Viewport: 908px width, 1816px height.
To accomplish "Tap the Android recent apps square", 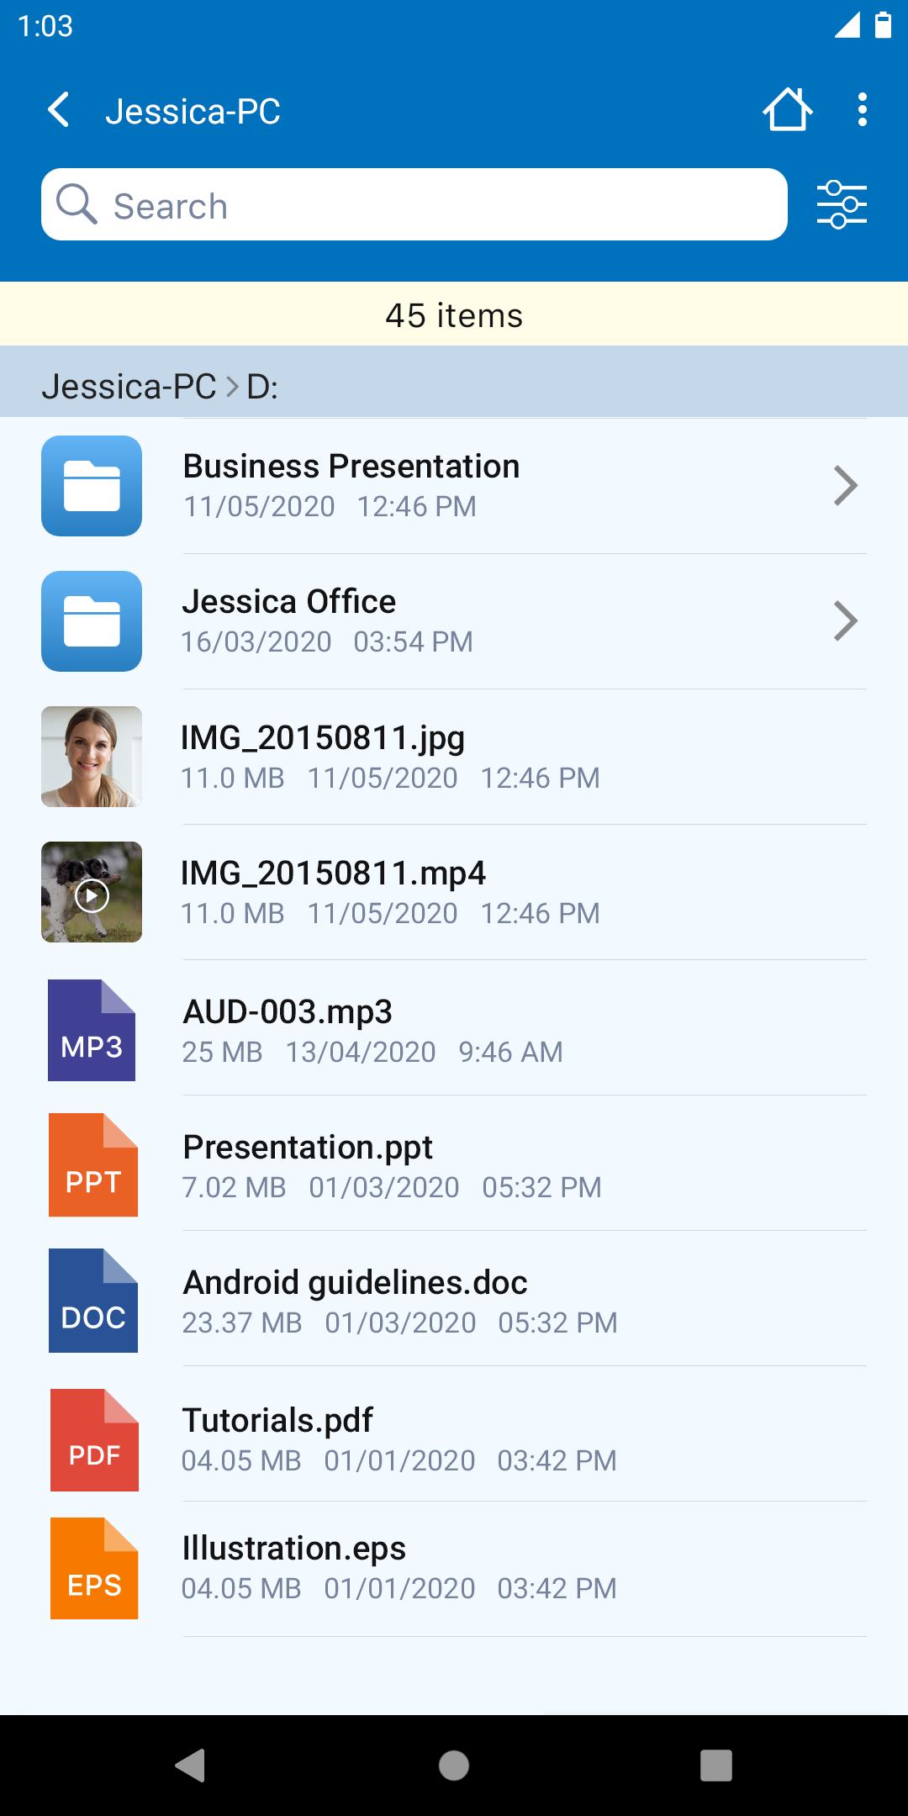I will pyautogui.click(x=716, y=1766).
